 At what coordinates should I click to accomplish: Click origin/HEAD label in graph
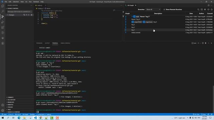[x=137, y=22]
